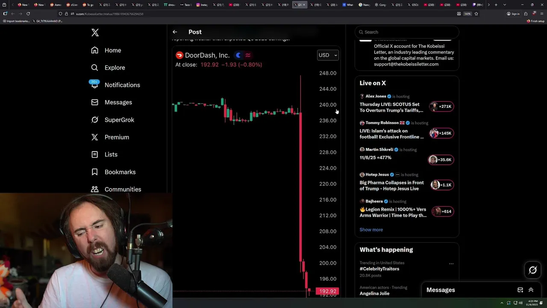
Task: Open Home from the X sidebar
Action: click(x=106, y=50)
